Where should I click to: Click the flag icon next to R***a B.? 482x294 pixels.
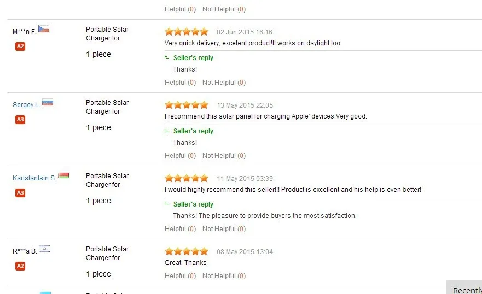click(44, 249)
